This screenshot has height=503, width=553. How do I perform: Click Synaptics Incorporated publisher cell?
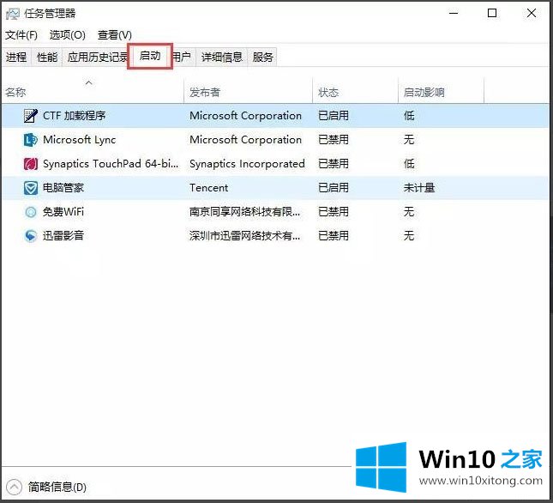[247, 164]
